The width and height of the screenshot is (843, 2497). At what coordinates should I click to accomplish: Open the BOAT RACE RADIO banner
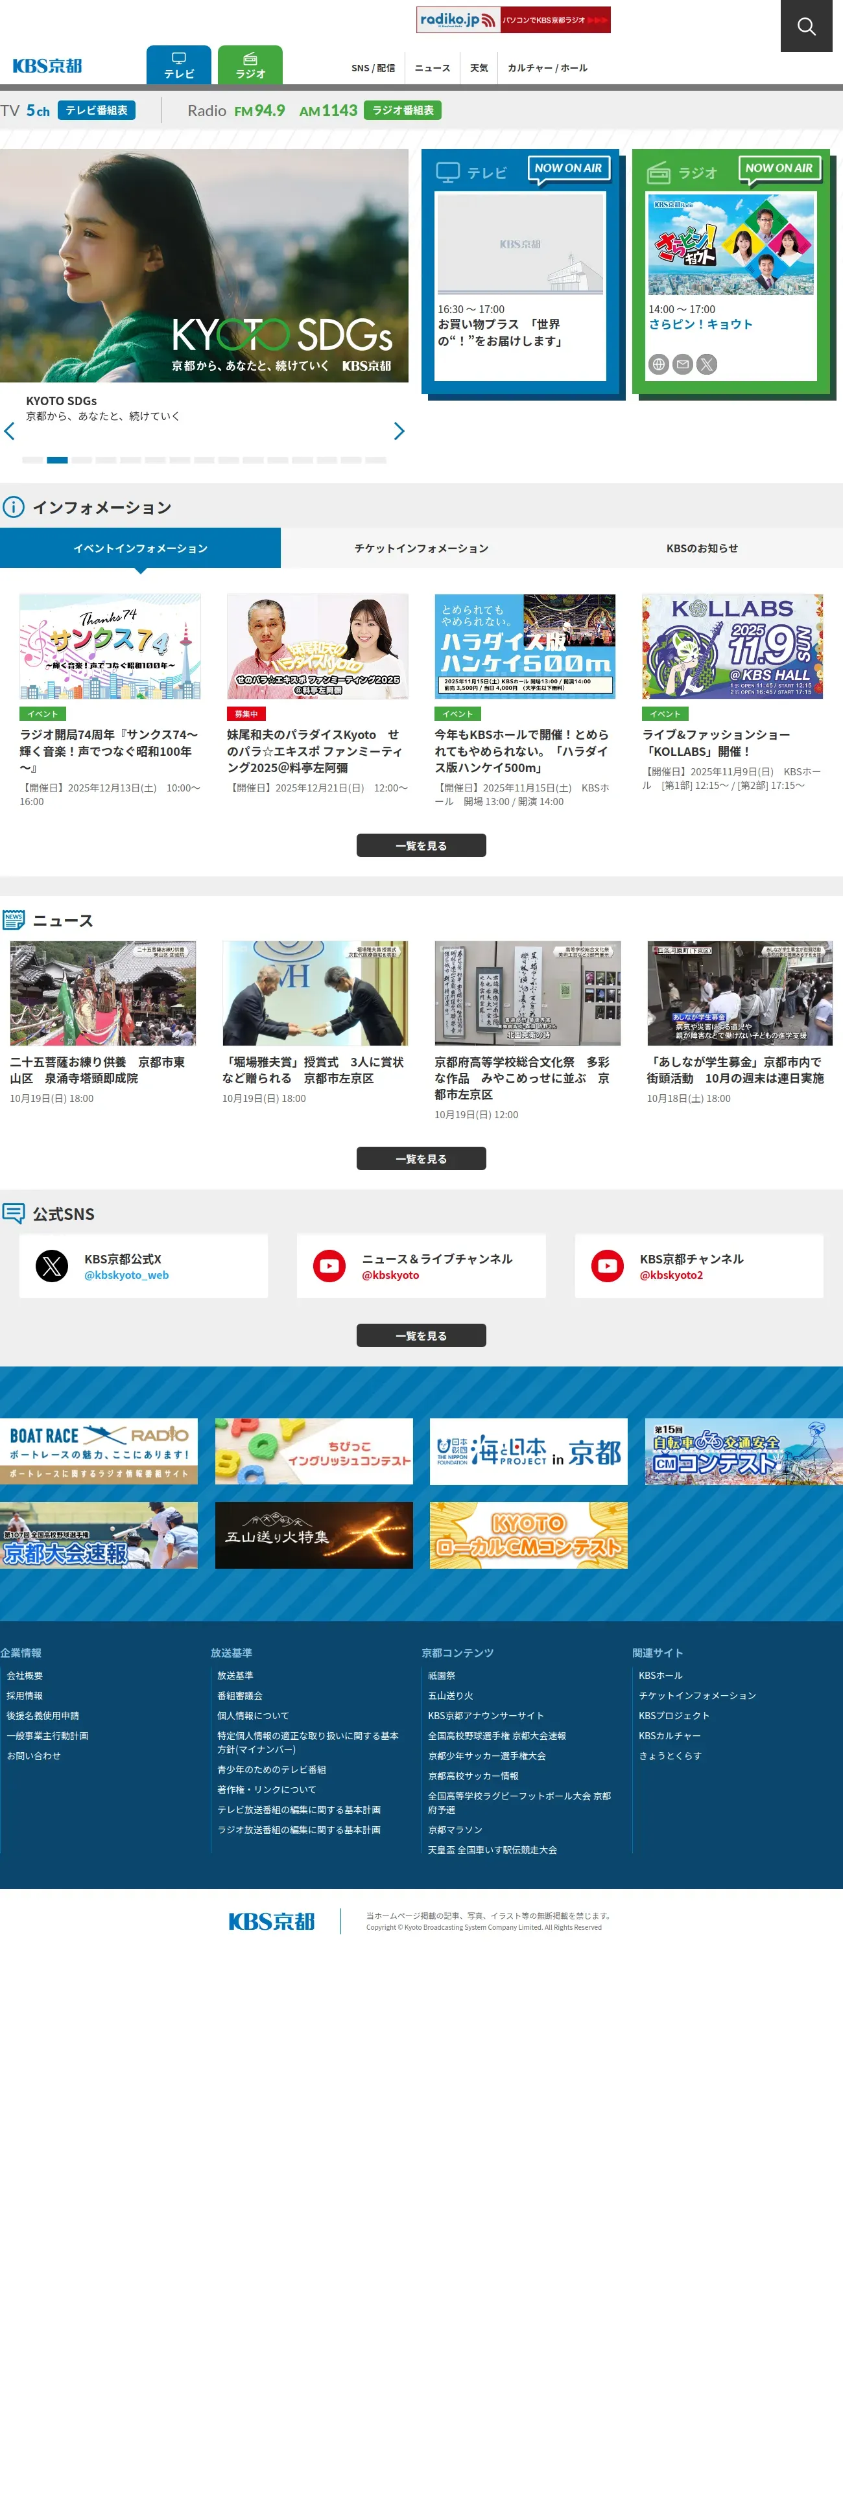[x=99, y=1452]
